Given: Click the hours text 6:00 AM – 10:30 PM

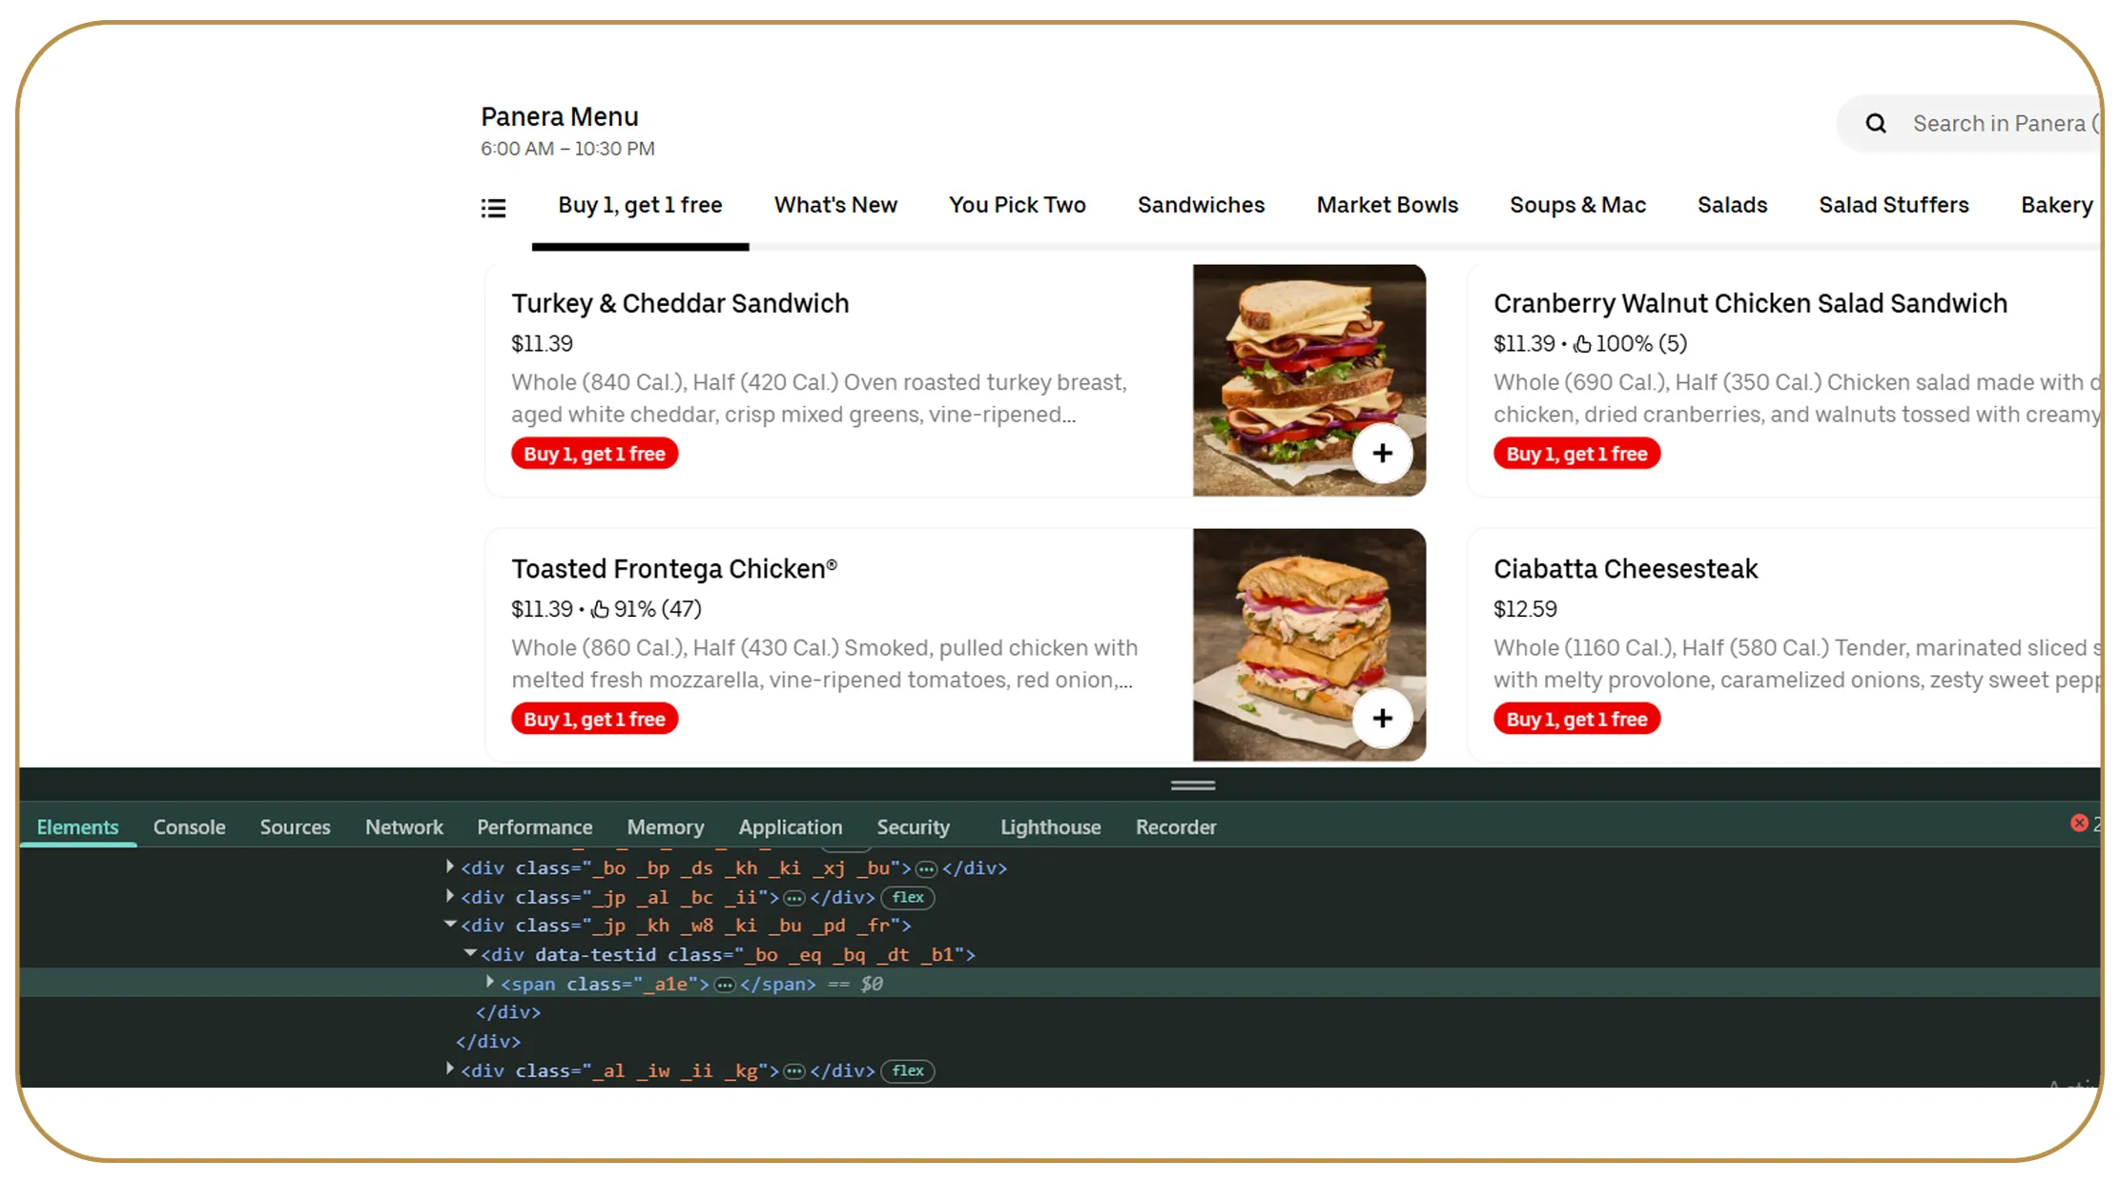Looking at the screenshot, I should point(567,149).
